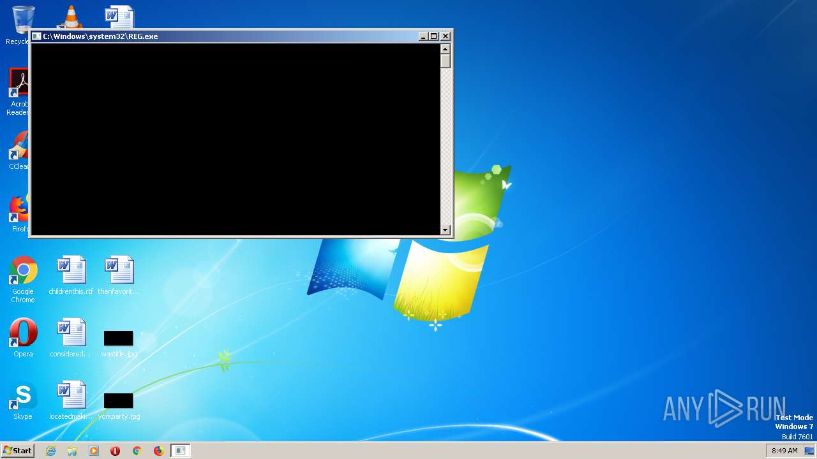The height and width of the screenshot is (459, 817).
Task: Select the thenfavorit... document icon
Action: pyautogui.click(x=119, y=275)
